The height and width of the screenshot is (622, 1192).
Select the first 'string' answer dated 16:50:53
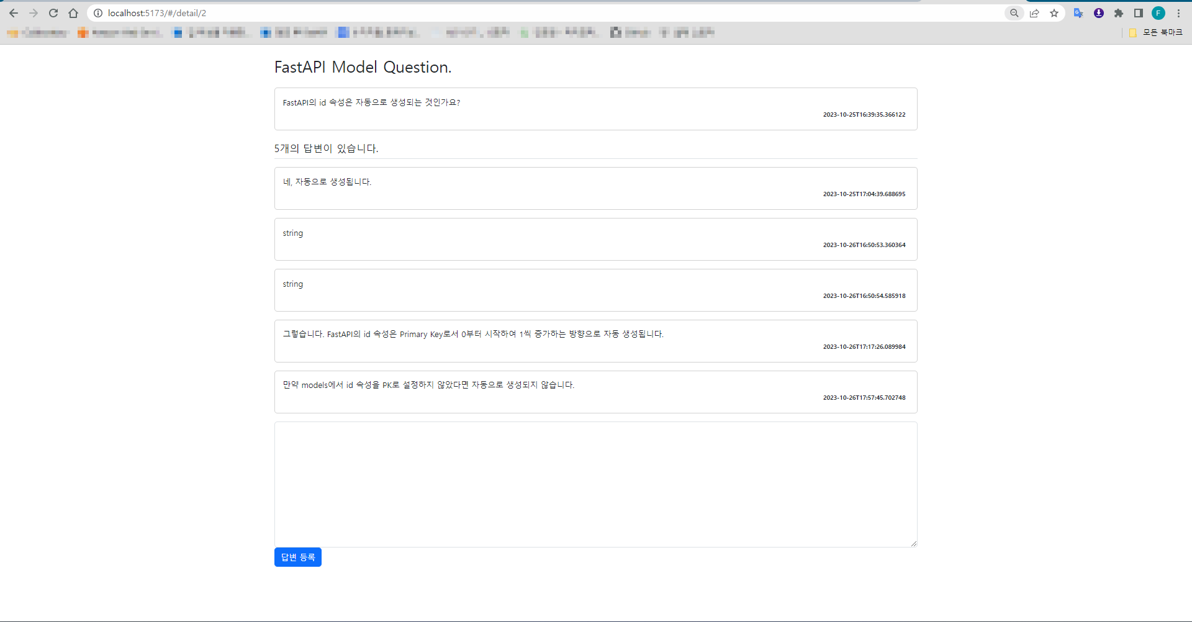point(293,233)
